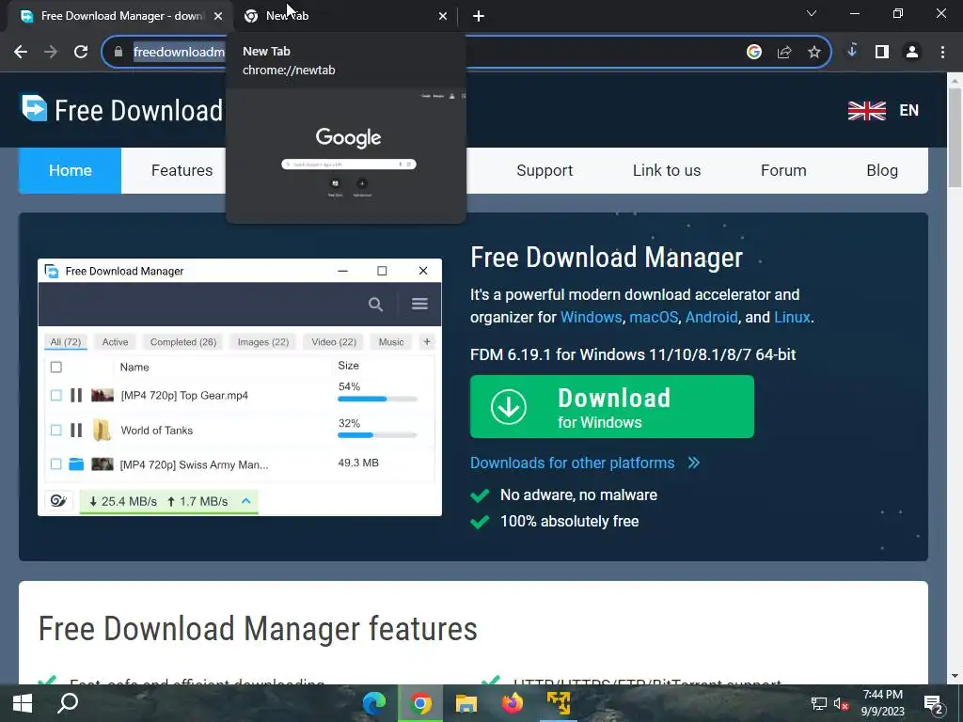Reload the page with the refresh icon
The image size is (963, 722).
coord(81,53)
